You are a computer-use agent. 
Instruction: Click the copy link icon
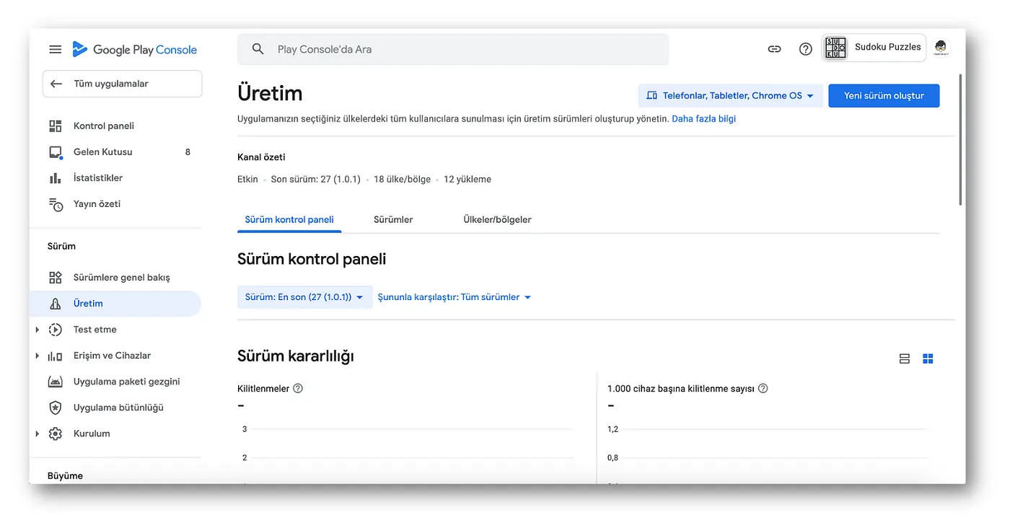tap(774, 49)
